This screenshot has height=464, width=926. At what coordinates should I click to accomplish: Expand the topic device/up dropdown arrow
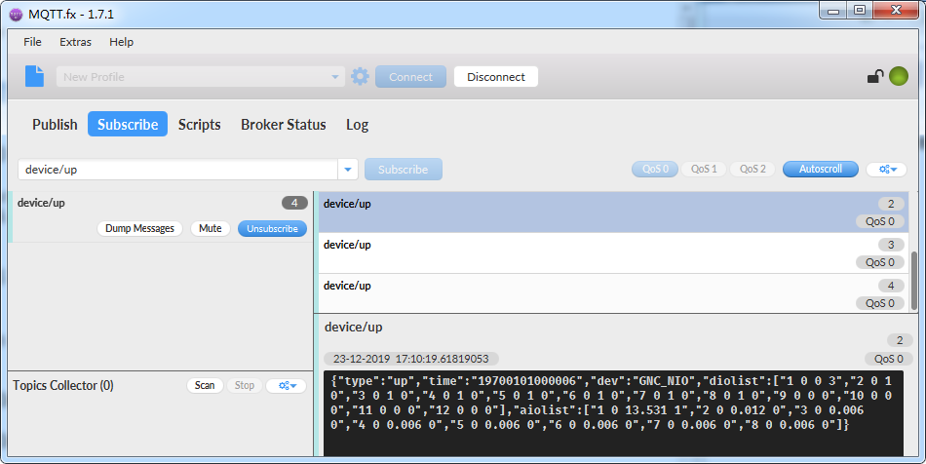(x=348, y=170)
